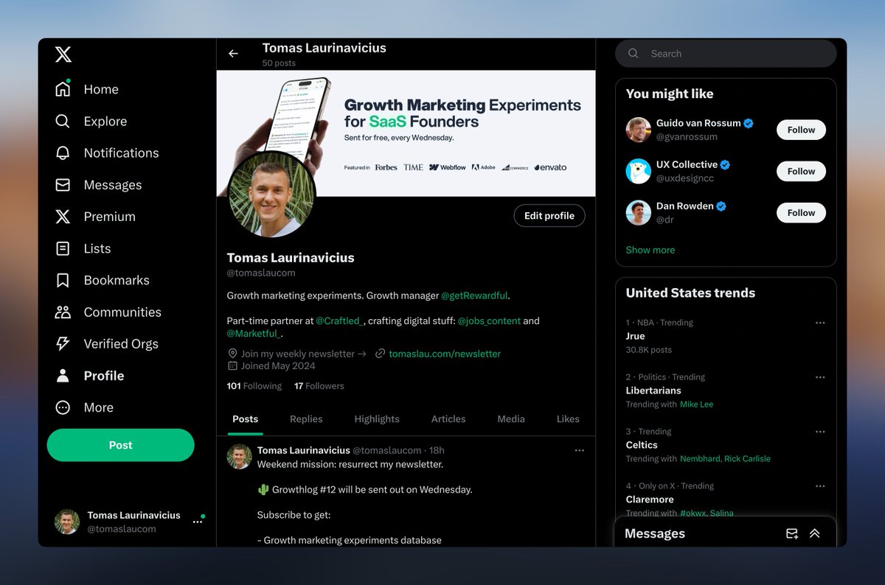Switch to the Articles tab

pos(448,418)
